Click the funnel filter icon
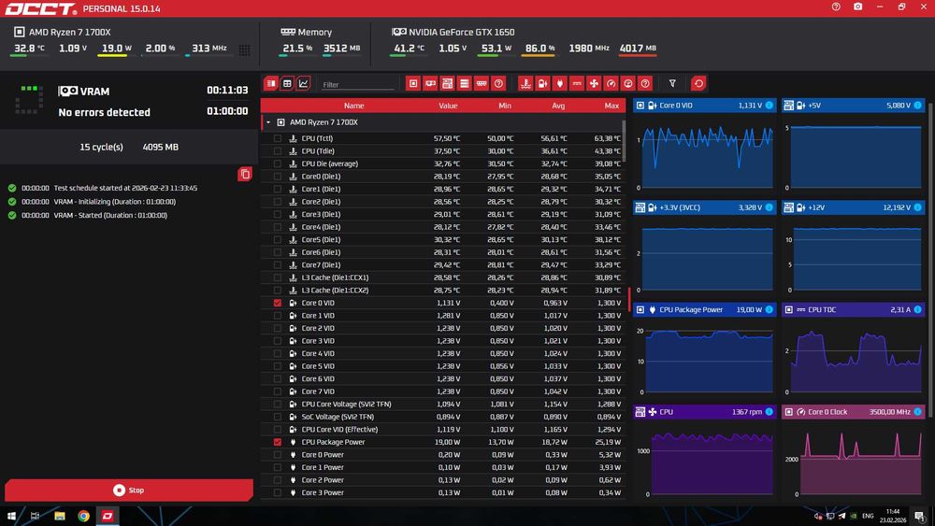935x526 pixels. pos(672,83)
